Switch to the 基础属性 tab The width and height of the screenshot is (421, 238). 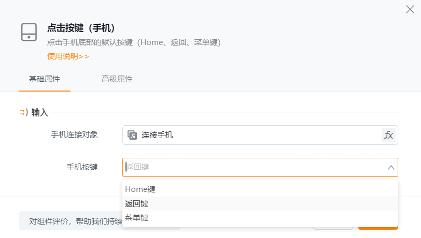click(x=44, y=79)
